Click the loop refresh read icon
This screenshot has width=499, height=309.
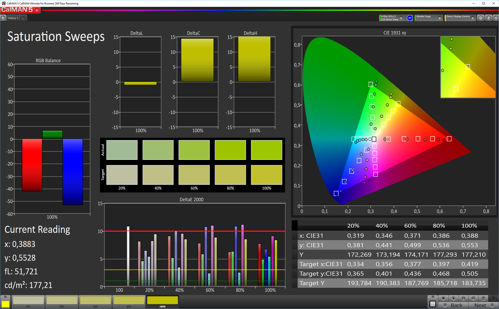[x=483, y=298]
